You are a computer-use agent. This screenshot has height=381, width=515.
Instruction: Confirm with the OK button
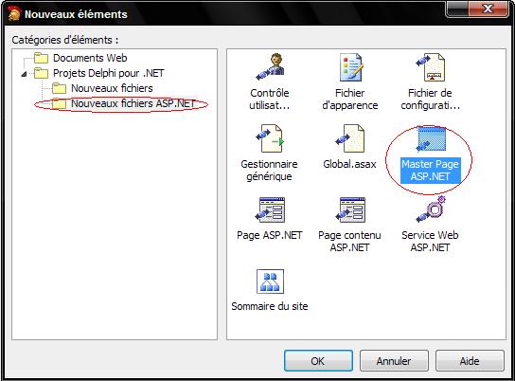click(318, 360)
